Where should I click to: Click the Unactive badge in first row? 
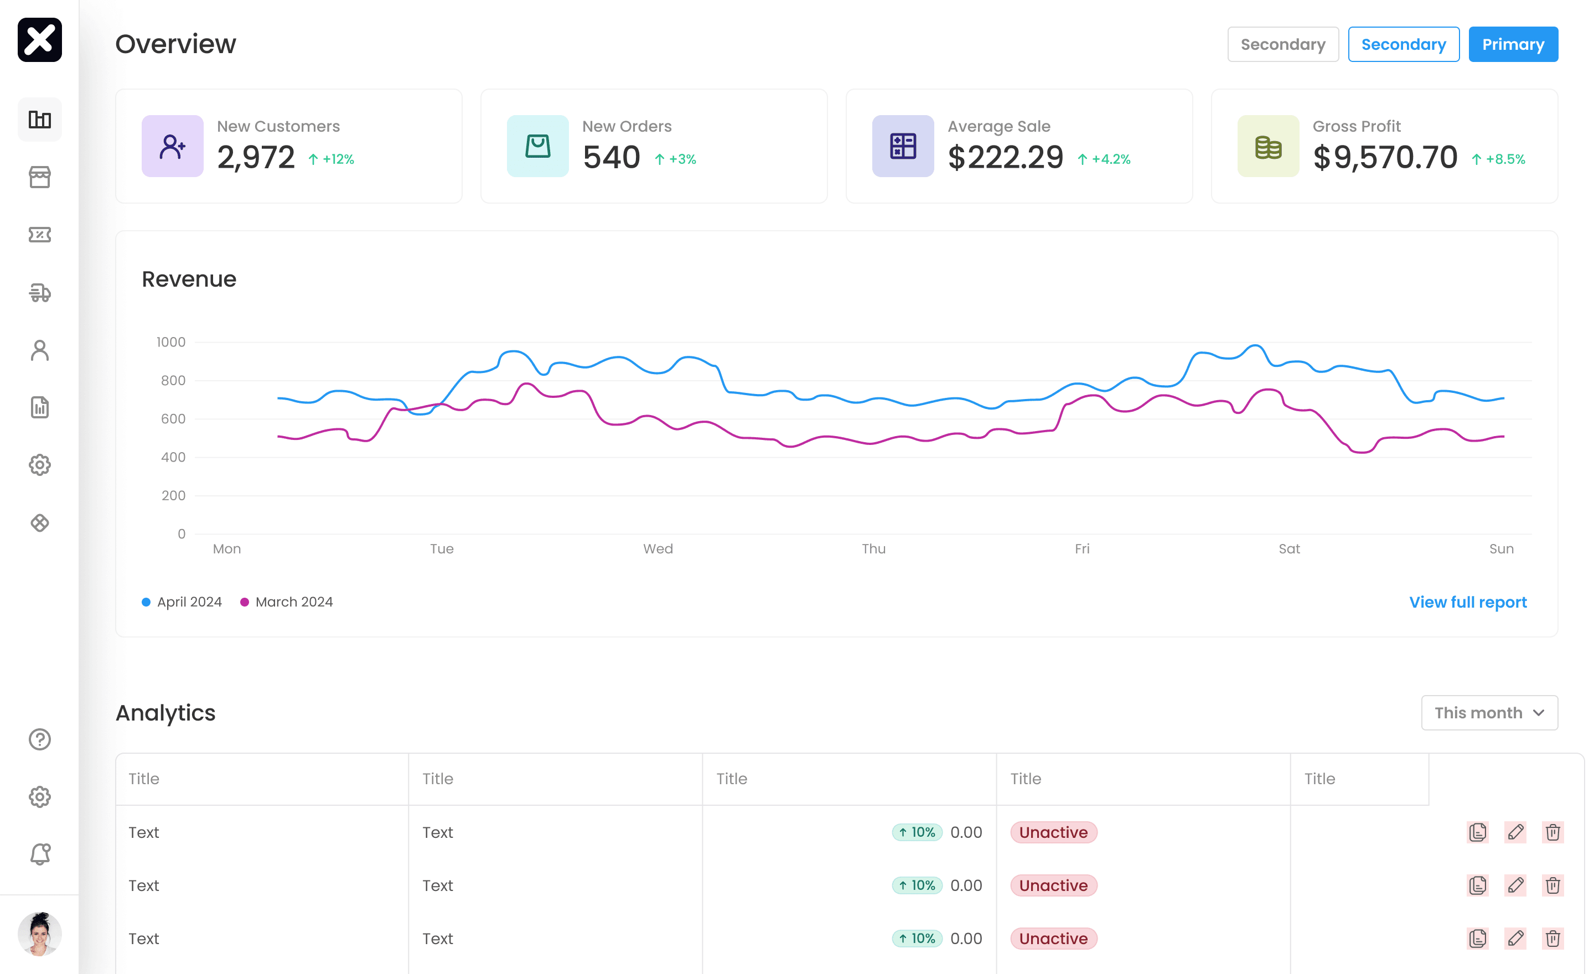pos(1053,832)
